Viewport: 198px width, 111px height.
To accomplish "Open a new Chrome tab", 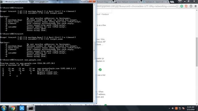I will [x=172, y=2].
